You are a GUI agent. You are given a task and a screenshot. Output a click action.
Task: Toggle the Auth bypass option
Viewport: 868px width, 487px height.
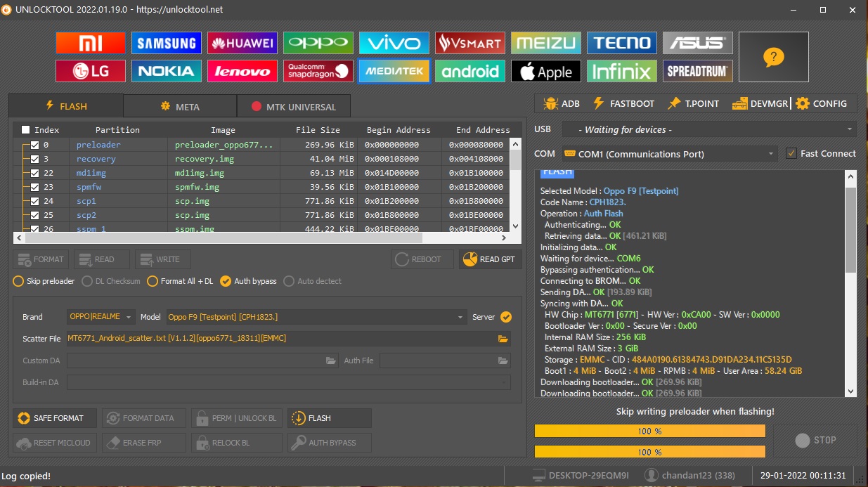tap(248, 281)
